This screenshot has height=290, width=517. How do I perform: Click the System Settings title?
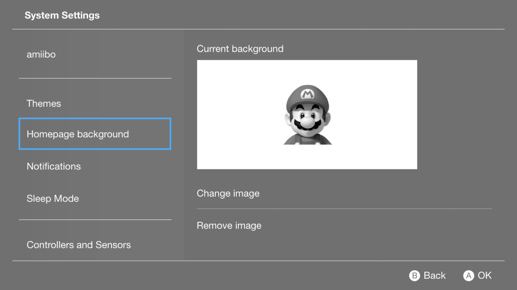(x=62, y=16)
